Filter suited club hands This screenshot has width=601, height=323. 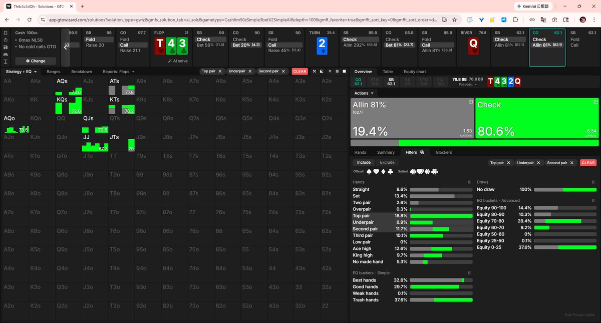(x=435, y=171)
